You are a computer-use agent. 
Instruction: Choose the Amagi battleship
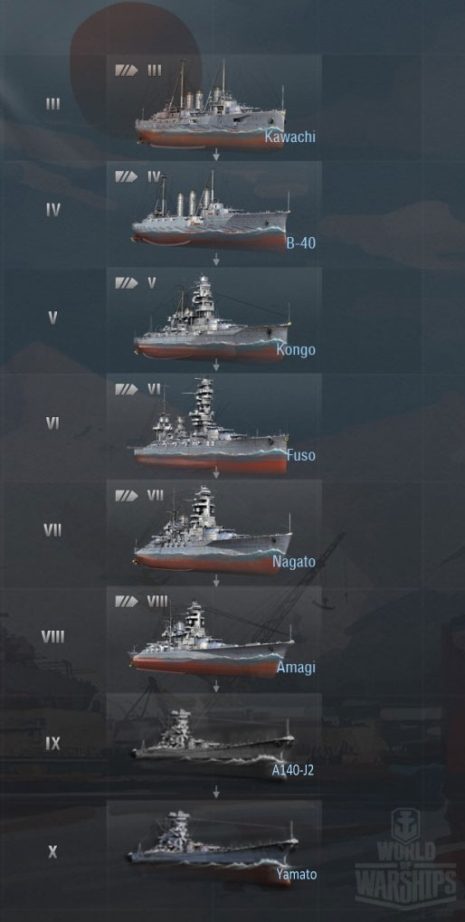pos(212,639)
